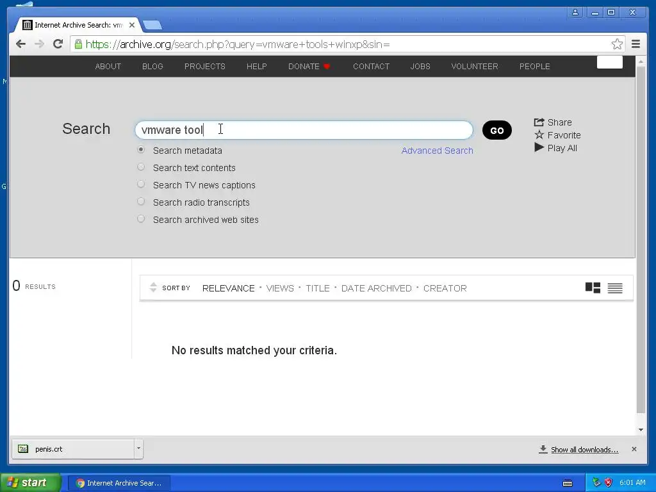This screenshot has height=492, width=656.
Task: Click the network tray icon
Action: tap(596, 483)
